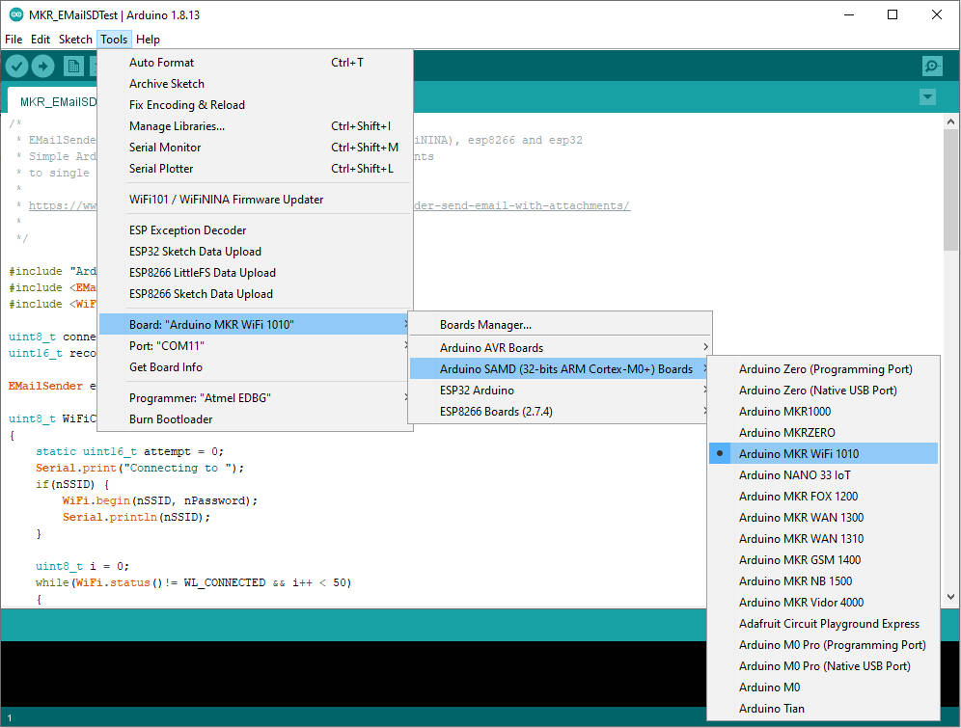Click the editor scrollbar up arrow
Viewport: 961px width, 728px height.
950,121
